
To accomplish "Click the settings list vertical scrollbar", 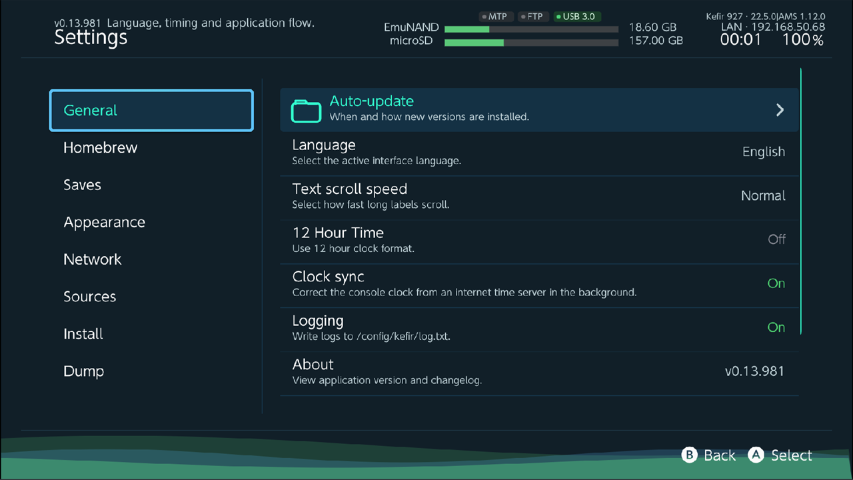I will pyautogui.click(x=800, y=201).
